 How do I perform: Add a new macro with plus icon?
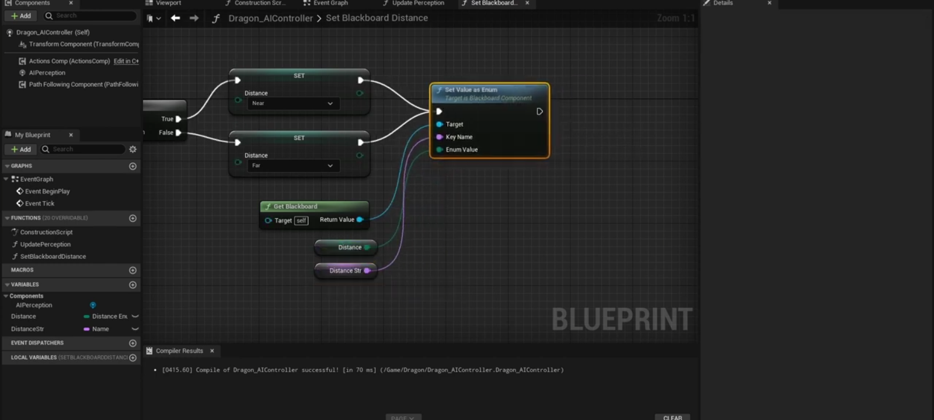point(133,270)
